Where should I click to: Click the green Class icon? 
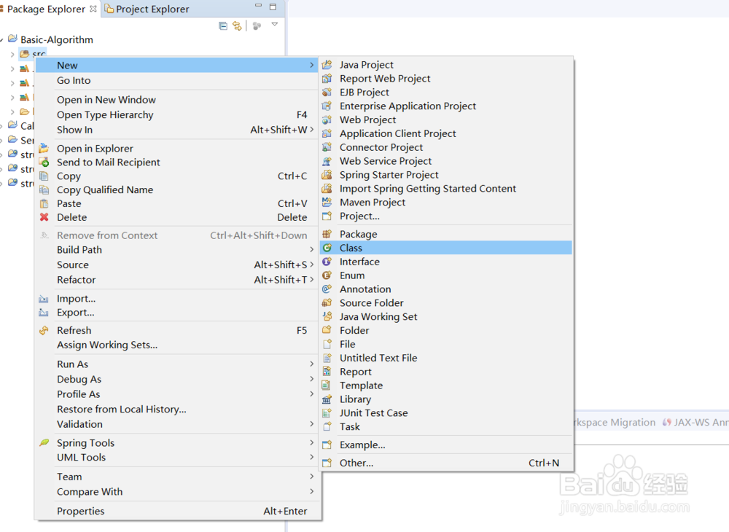[327, 248]
